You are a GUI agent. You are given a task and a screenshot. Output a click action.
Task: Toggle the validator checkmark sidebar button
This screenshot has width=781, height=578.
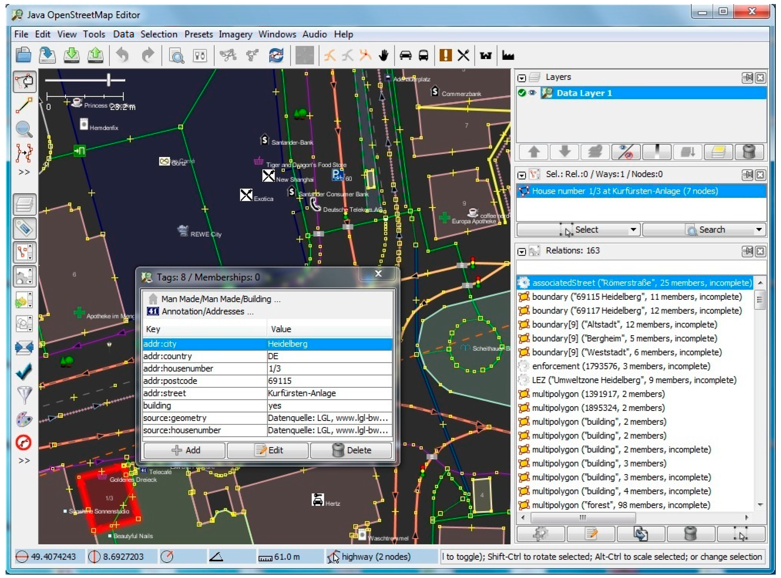pos(24,371)
